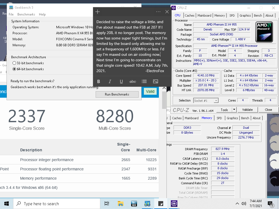Click the AMD Phenom II logo in CPU-Z
Screen dimensions: 279x209
click(264, 32)
